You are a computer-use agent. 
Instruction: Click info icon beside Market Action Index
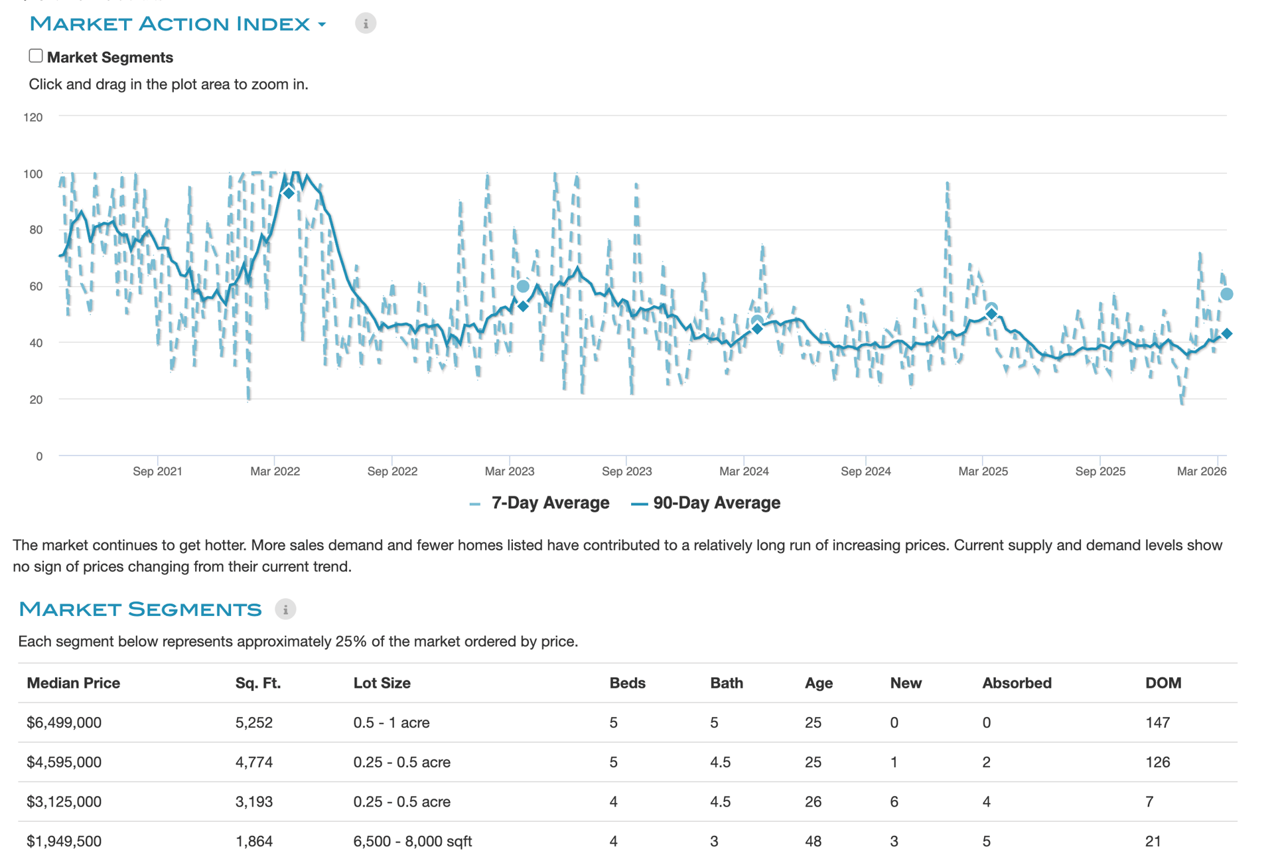[365, 23]
